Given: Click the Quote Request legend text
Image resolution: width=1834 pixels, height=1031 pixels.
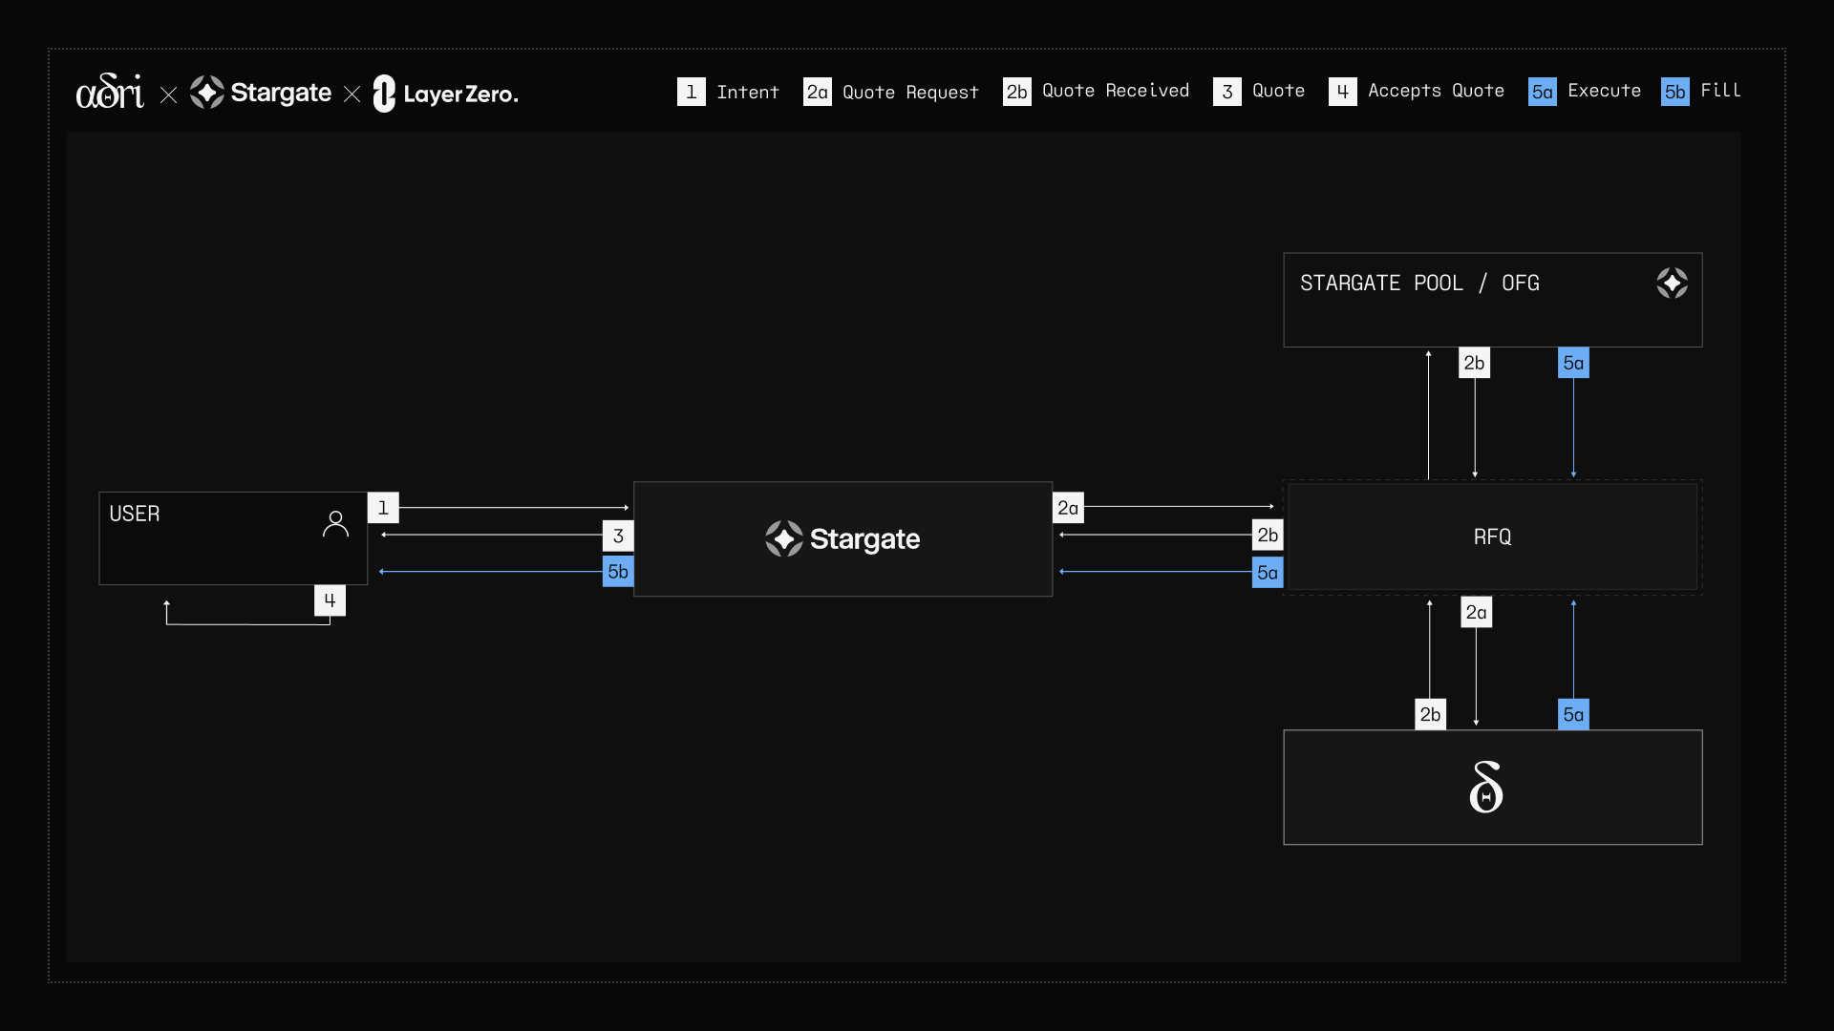Looking at the screenshot, I should [910, 92].
